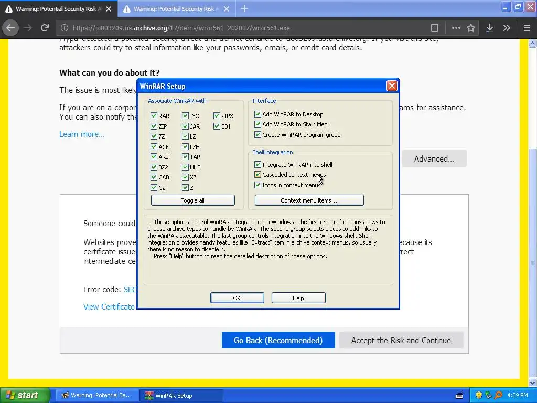Click the magnifier tray icon

coord(499,395)
